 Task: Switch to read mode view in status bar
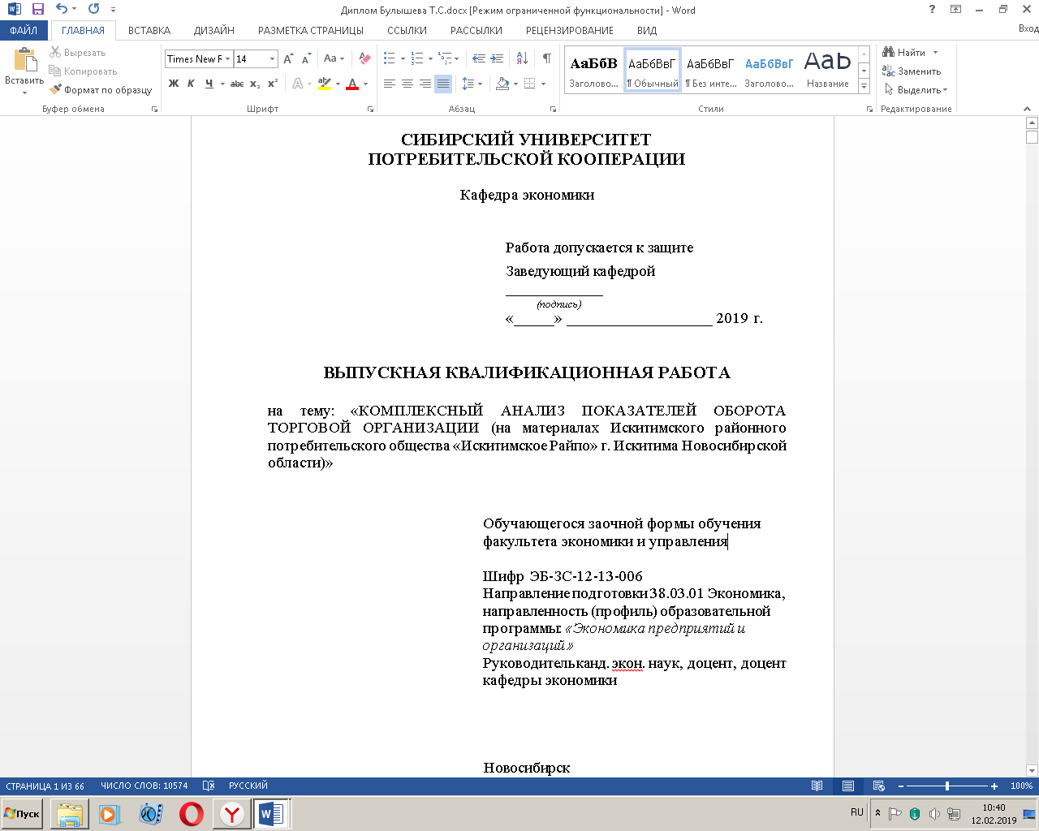click(817, 786)
